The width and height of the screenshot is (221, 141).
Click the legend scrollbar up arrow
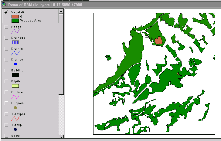click(x=61, y=11)
